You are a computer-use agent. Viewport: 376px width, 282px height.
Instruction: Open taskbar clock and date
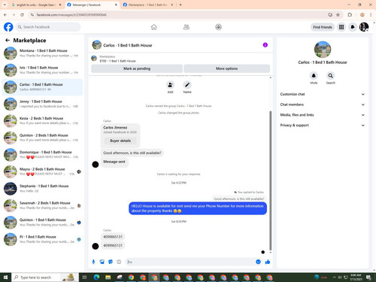[356, 277]
